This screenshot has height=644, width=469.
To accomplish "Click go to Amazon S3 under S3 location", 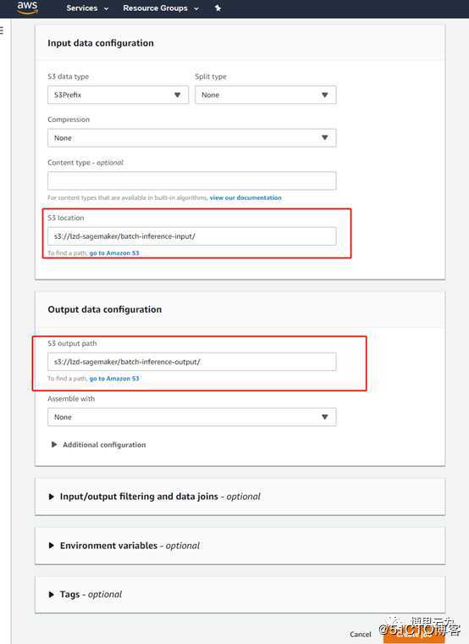I will click(114, 253).
